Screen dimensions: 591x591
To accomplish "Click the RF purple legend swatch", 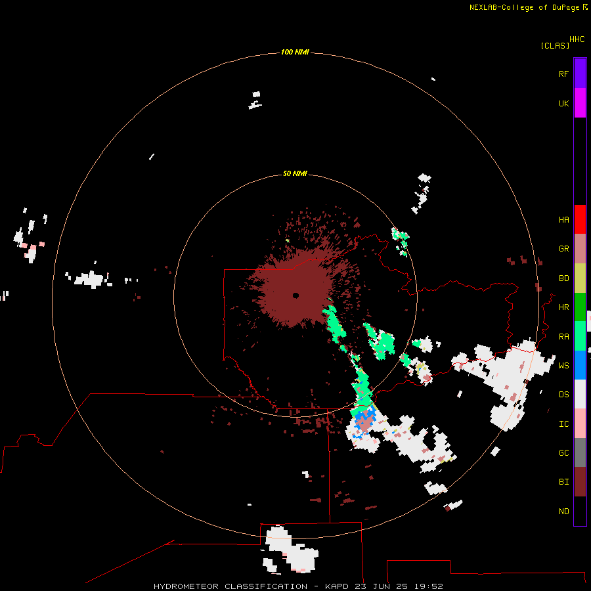I will (x=580, y=74).
